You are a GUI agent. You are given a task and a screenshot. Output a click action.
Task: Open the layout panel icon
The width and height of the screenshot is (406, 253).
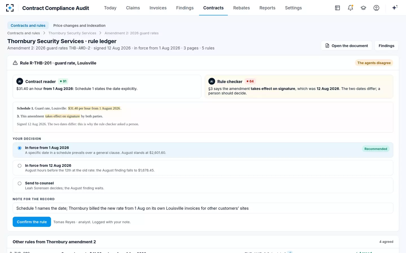pyautogui.click(x=337, y=8)
